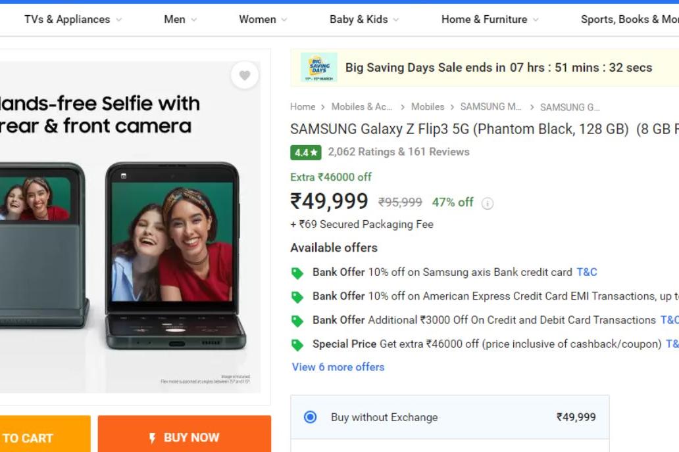Click the American Express offer tag icon

297,297
